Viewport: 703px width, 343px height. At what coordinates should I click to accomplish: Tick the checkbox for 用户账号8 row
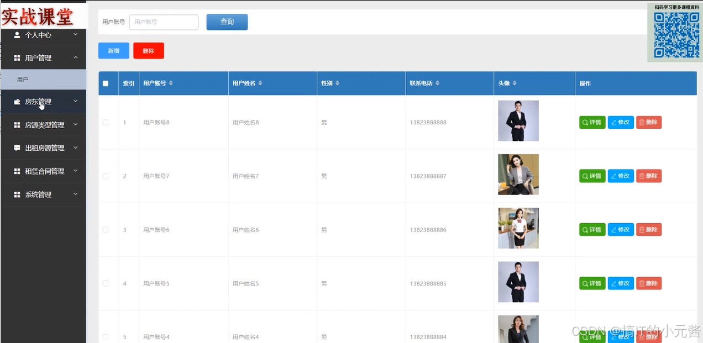pos(106,123)
